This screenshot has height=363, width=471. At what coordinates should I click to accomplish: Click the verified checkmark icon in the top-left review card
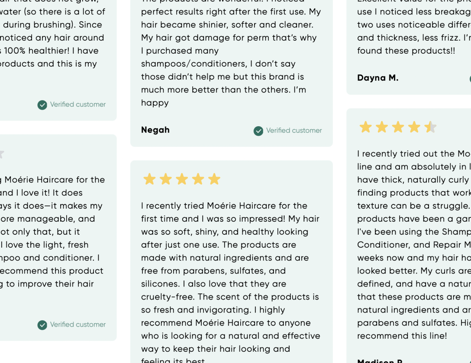(x=42, y=105)
